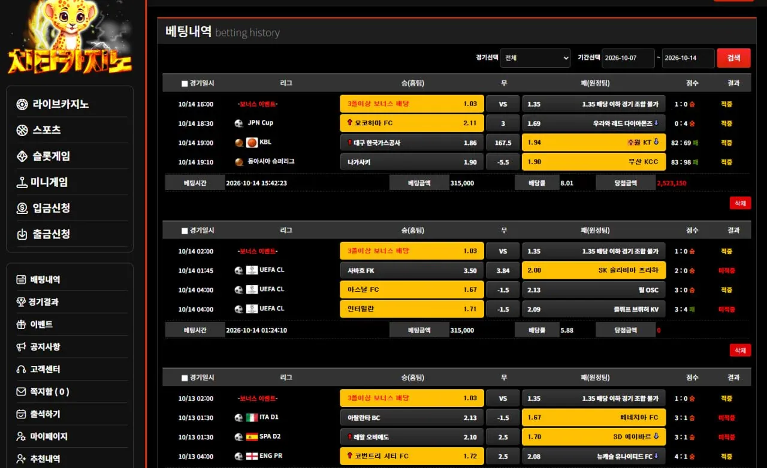Click the user icon for 마이페이지

pyautogui.click(x=21, y=437)
